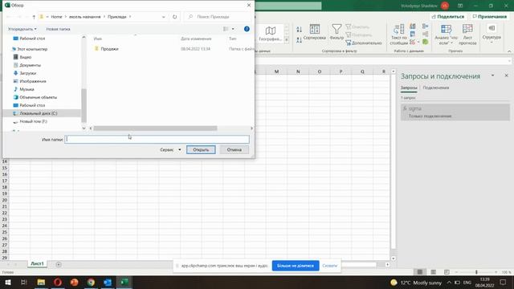514x289 pixels.
Task: Click Sort Z to A icon
Action: 299,40
